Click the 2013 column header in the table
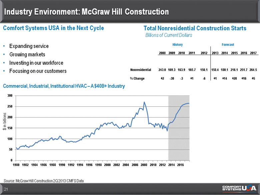This screenshot has height=195, width=260. [x=215, y=53]
